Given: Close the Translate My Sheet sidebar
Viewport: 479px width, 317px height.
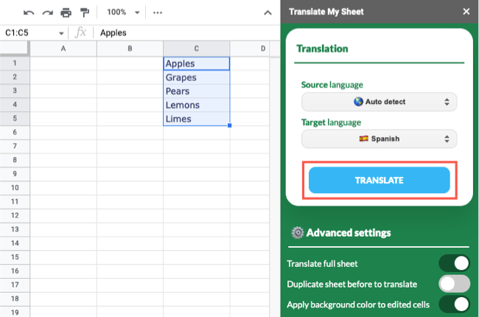Looking at the screenshot, I should [x=466, y=11].
